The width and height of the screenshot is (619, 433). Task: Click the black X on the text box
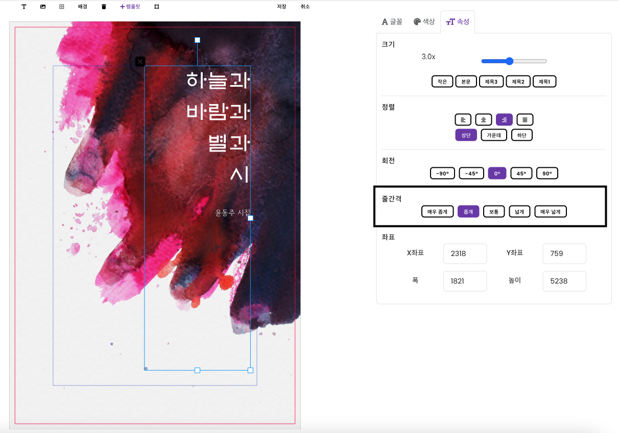140,61
